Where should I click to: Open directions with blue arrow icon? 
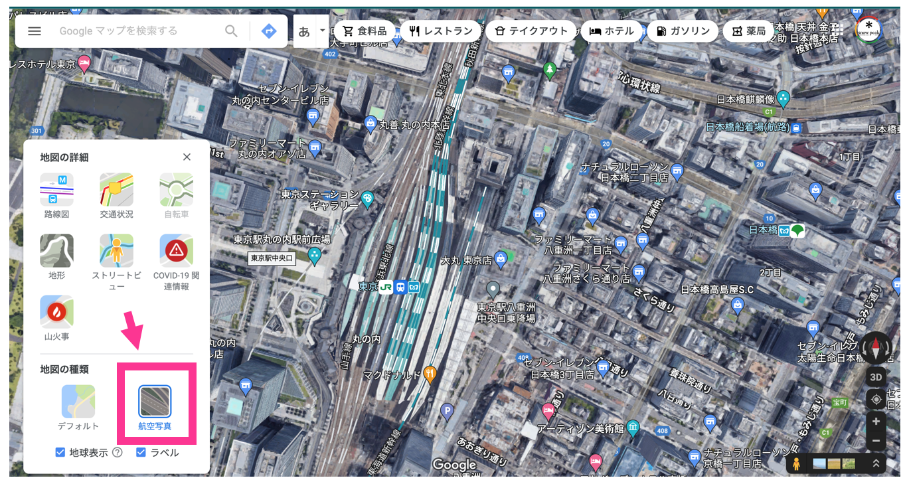(269, 31)
